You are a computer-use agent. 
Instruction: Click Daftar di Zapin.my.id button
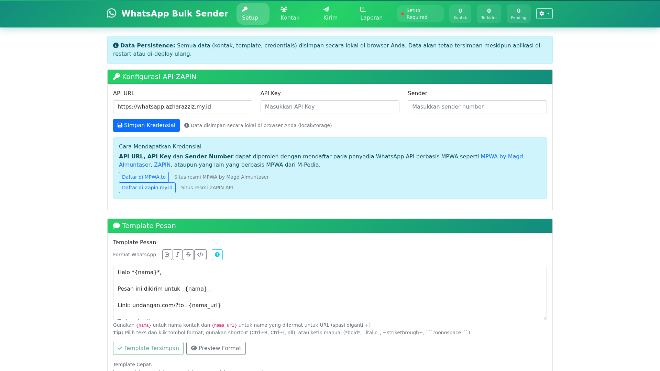click(x=147, y=188)
